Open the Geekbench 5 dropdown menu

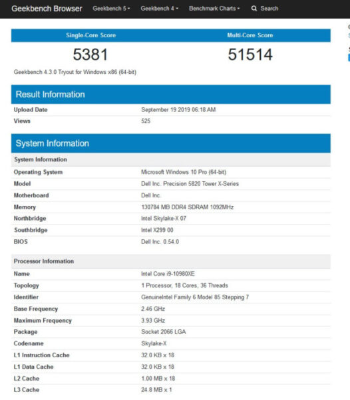click(x=111, y=9)
